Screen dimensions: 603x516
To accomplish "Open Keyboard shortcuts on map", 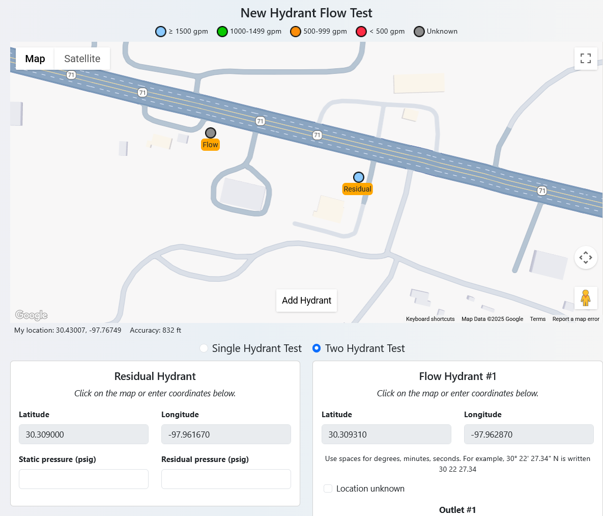I will pos(430,319).
